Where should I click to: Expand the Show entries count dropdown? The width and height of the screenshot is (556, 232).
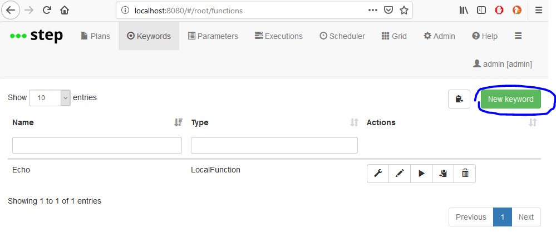coord(50,98)
